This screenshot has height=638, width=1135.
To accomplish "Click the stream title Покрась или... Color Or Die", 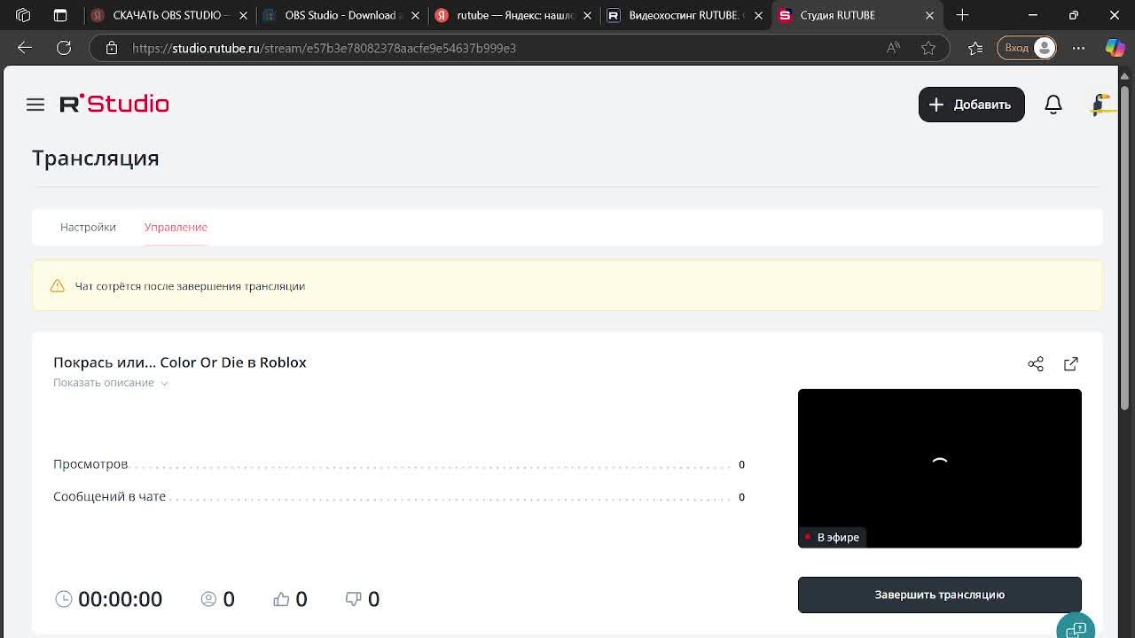I will (180, 362).
